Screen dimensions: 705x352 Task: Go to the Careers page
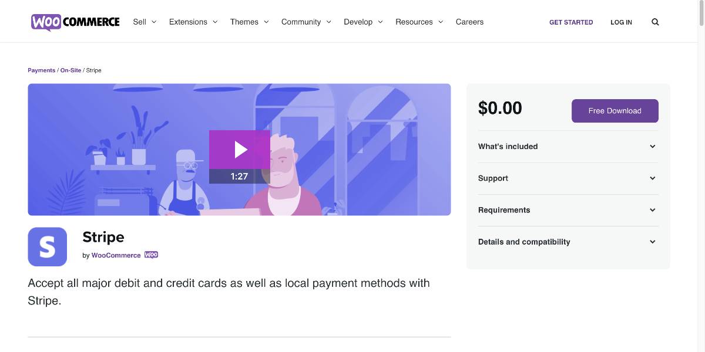(469, 22)
